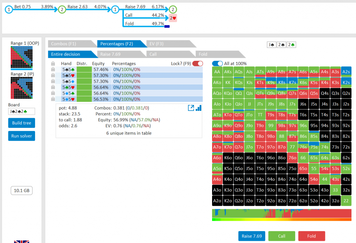
Task: Click the Run solver button
Action: pyautogui.click(x=22, y=136)
